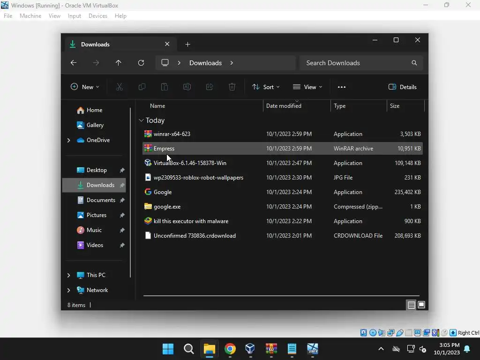Click the forward navigation arrow
Image resolution: width=480 pixels, height=360 pixels.
(96, 63)
